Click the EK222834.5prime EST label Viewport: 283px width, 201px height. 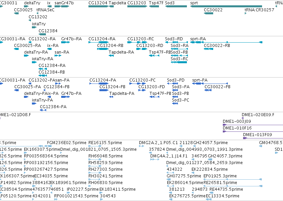[x=210, y=169]
